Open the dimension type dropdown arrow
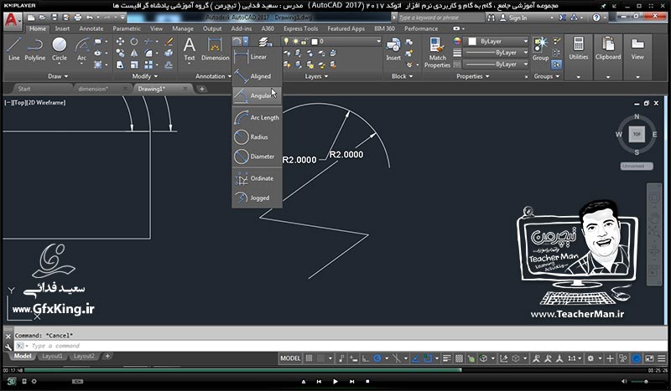671x391 pixels. [246, 42]
